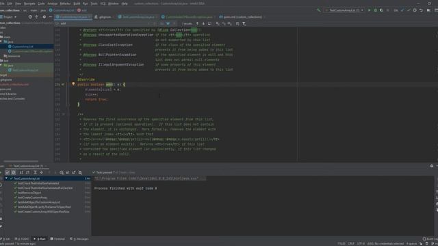This screenshot has height=246, width=438.
Task: Select testAddObjectToCustomArrayList test result
Action: [39, 202]
